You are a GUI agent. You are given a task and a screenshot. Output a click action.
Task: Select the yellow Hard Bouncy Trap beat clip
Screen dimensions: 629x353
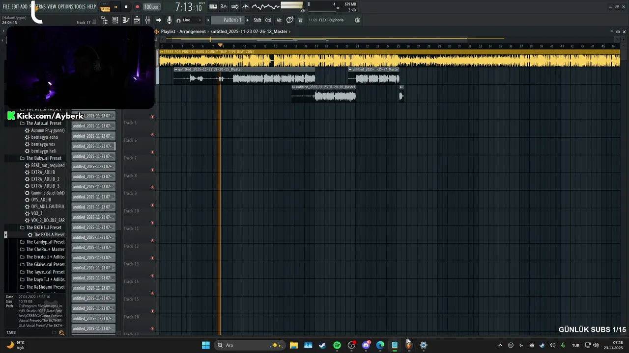(389, 58)
